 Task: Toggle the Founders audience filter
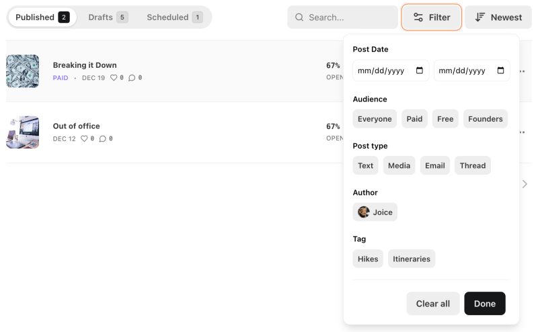[x=485, y=119]
